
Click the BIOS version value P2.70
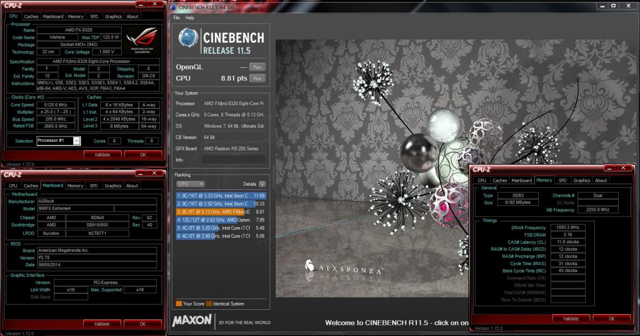(97, 258)
